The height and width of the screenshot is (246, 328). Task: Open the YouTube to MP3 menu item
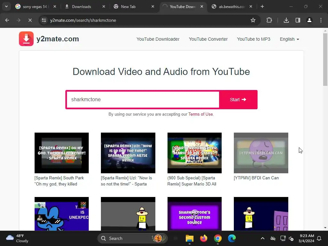point(254,39)
